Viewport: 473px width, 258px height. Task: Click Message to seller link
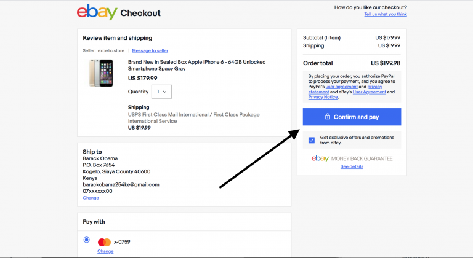point(150,50)
